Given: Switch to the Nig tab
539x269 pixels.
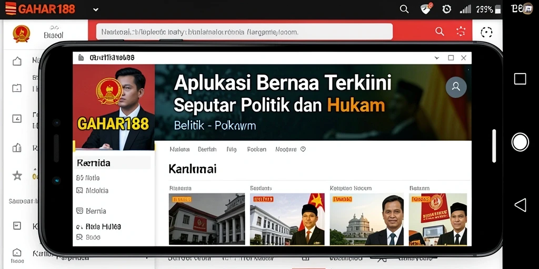Looking at the screenshot, I should [x=232, y=149].
